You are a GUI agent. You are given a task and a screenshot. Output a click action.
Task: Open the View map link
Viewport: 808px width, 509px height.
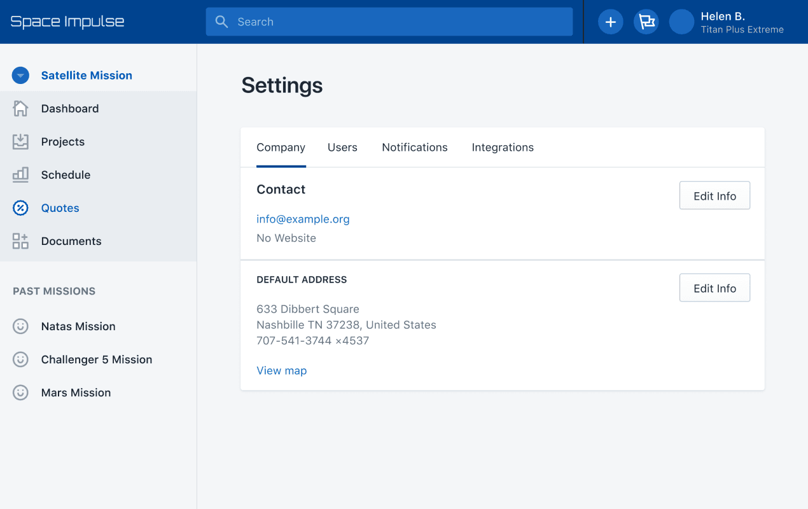pyautogui.click(x=281, y=371)
